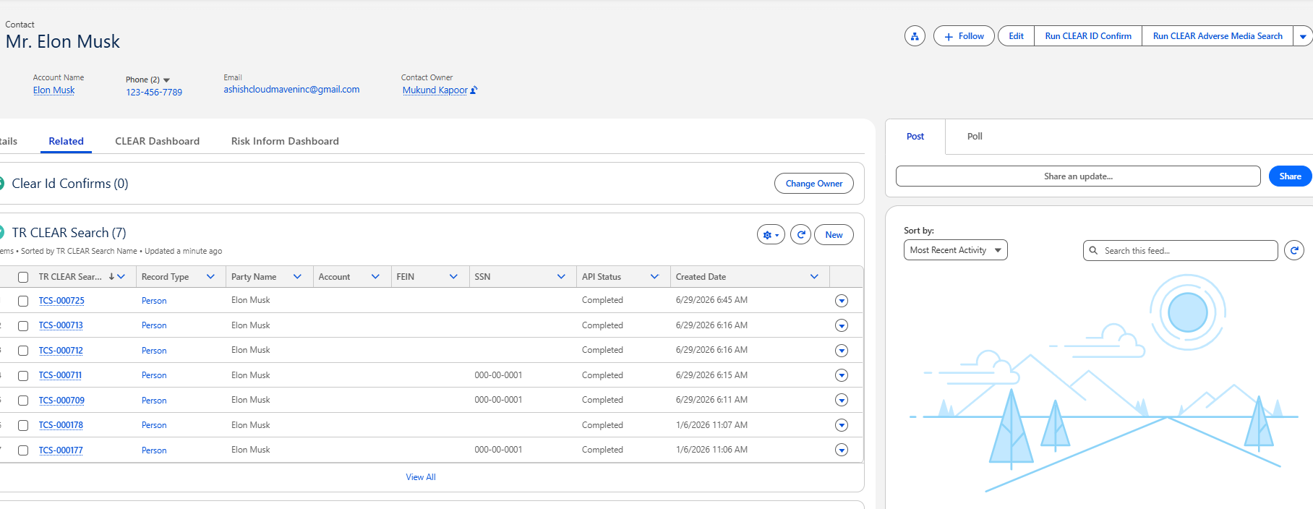Open record TCS-000178
Screen dimensions: 1313x509
pos(61,425)
